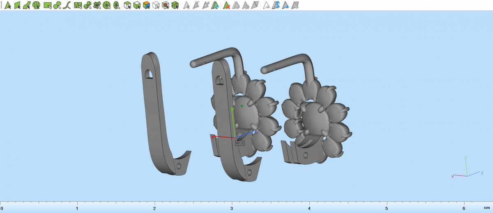Select the triangle mesh marking tool

pyautogui.click(x=78, y=5)
